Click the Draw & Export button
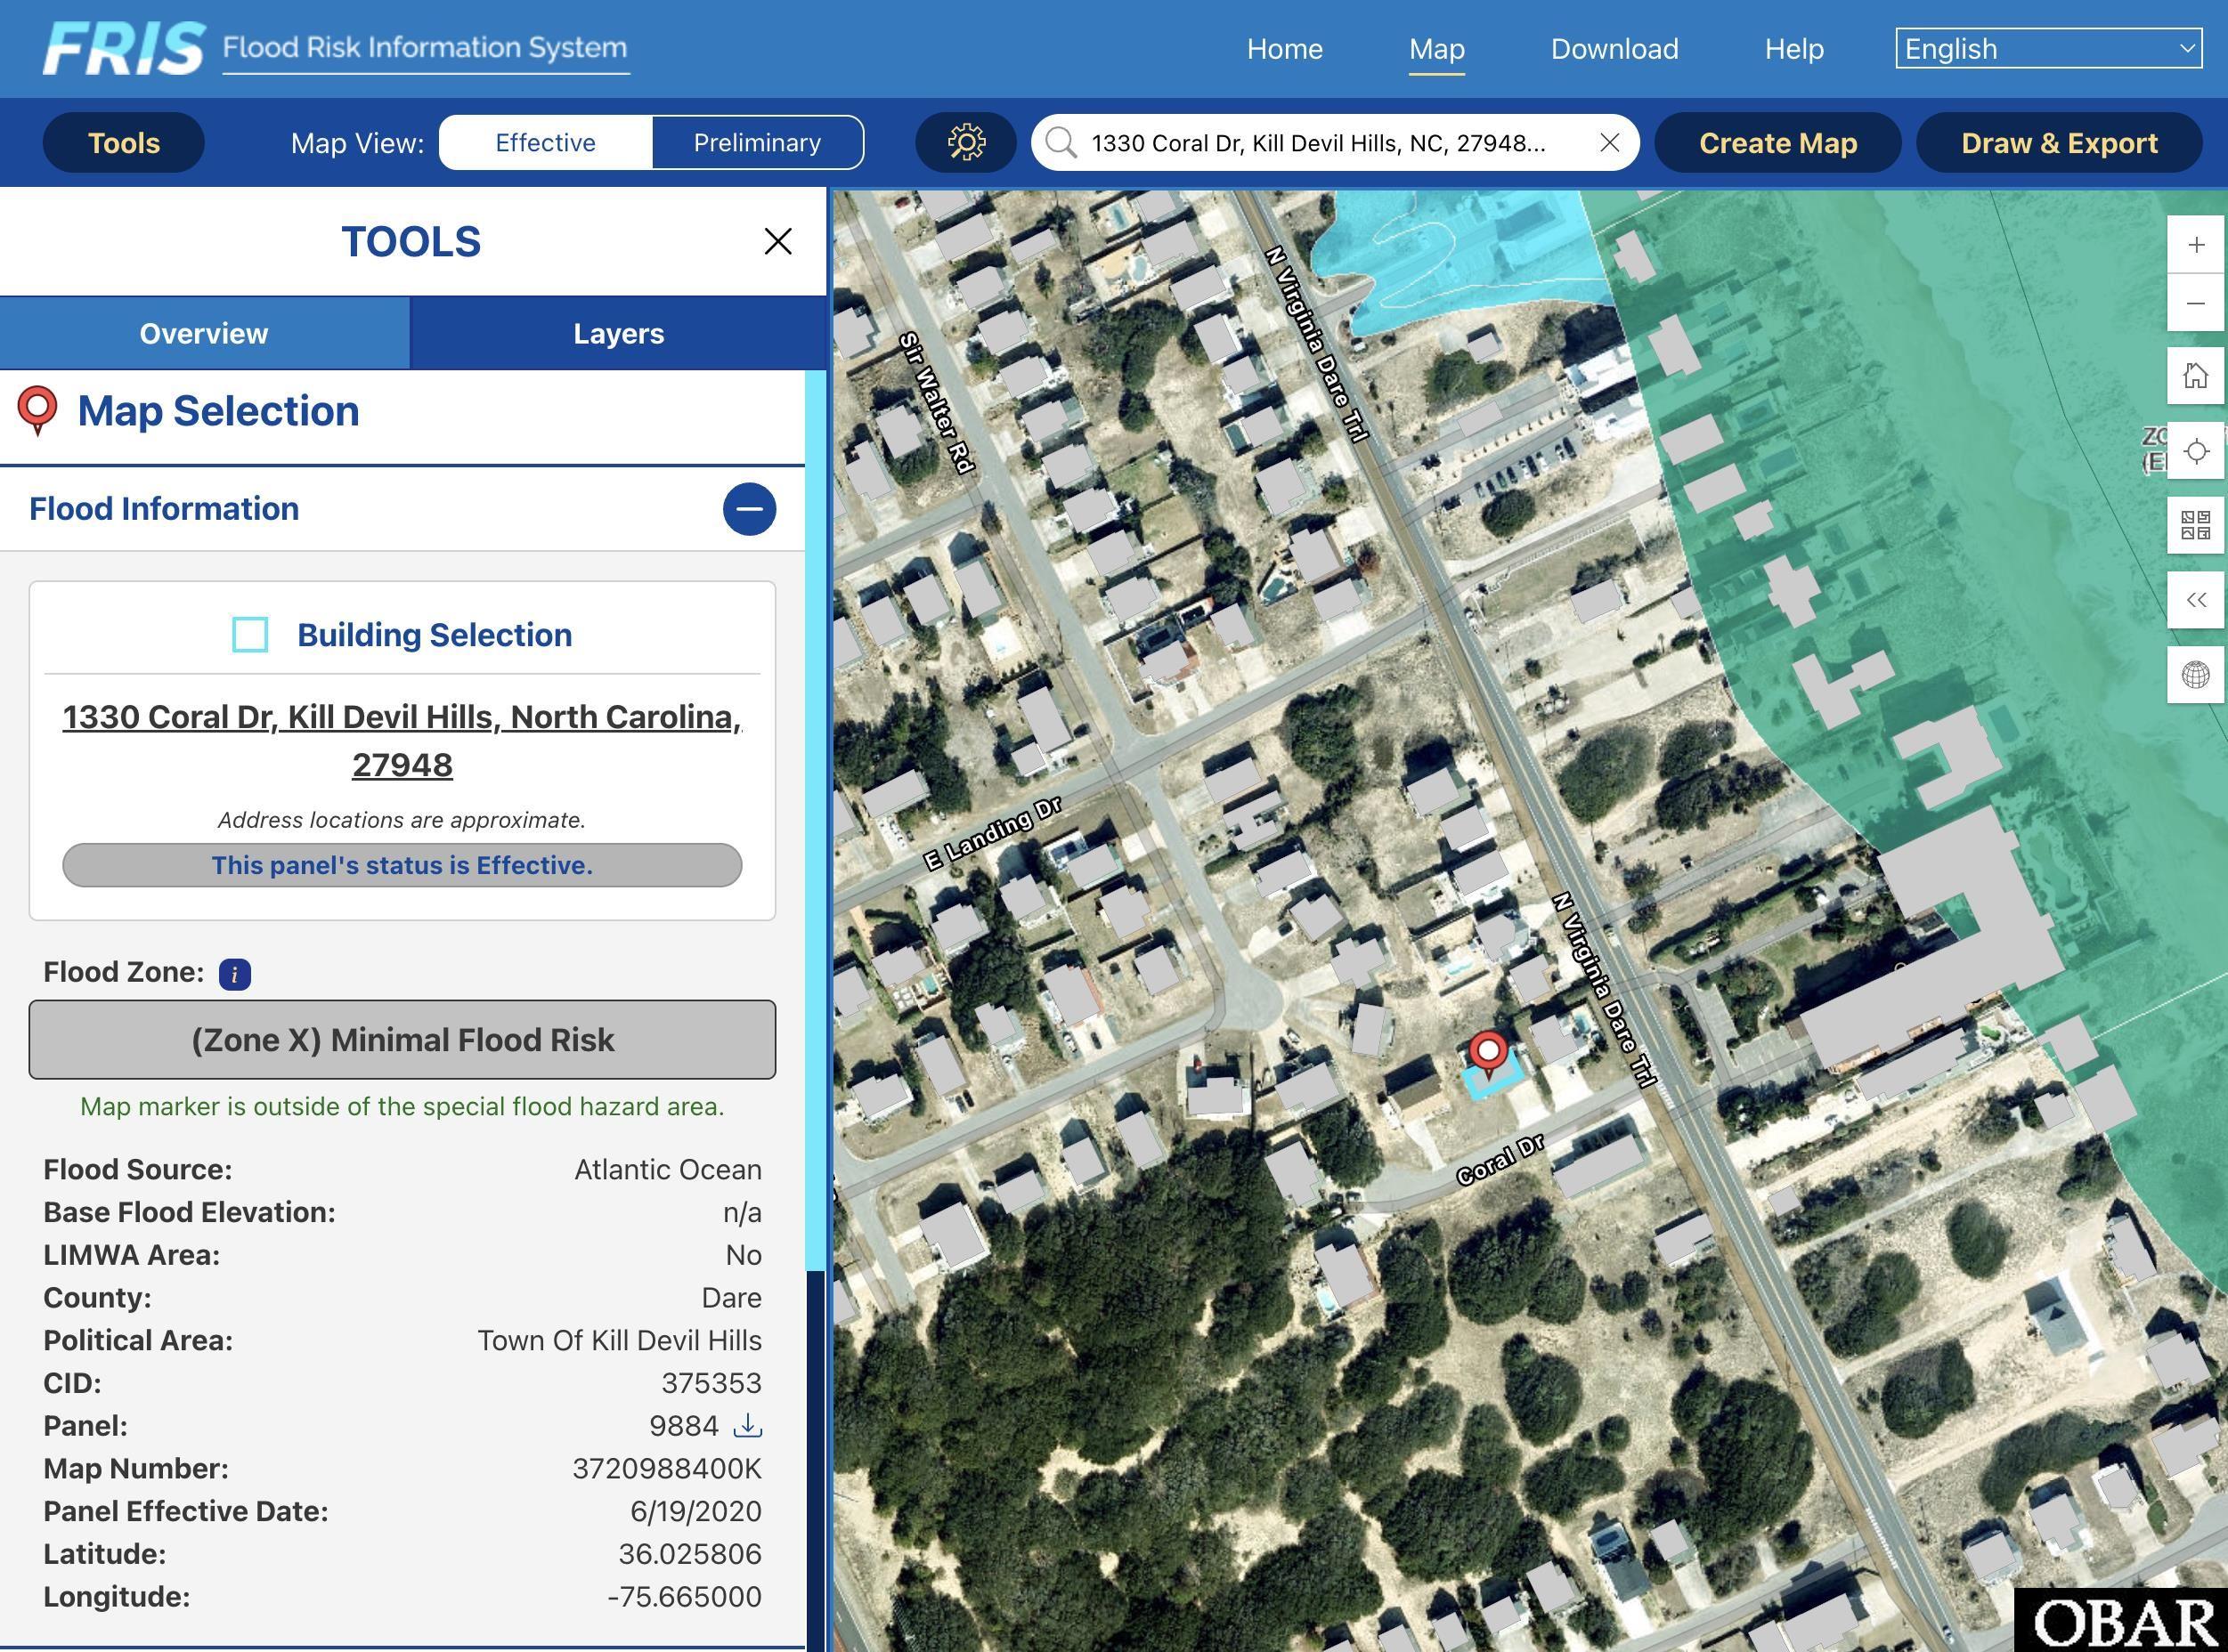The height and width of the screenshot is (1652, 2228). pyautogui.click(x=2059, y=143)
